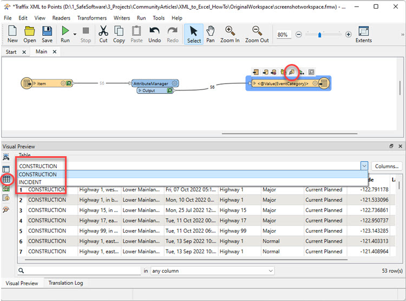406x301 pixels.
Task: Click the 80% zoom level field
Action: pyautogui.click(x=283, y=35)
